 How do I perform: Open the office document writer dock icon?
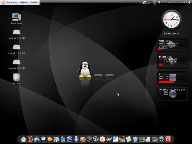click(x=116, y=139)
